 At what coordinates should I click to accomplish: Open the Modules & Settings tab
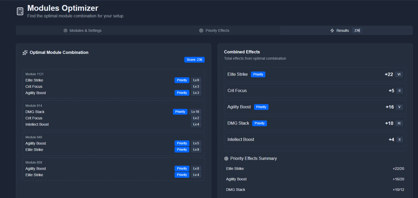(x=82, y=31)
